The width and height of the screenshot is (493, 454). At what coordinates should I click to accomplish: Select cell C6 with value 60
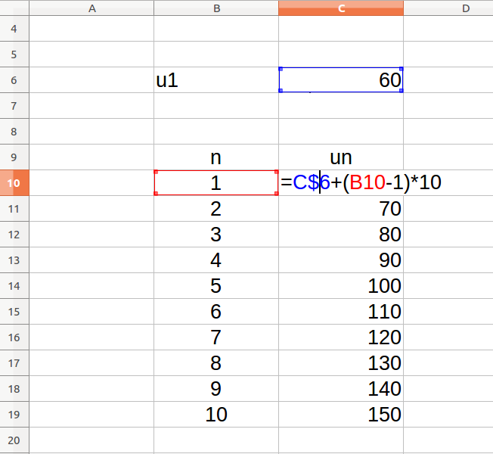(341, 80)
